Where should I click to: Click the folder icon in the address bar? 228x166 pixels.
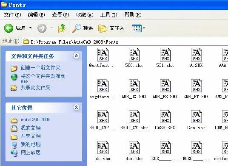click(x=26, y=41)
